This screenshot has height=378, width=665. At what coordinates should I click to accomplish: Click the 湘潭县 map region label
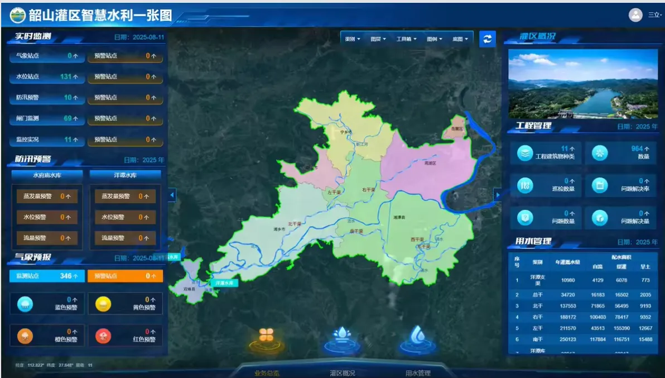tap(399, 217)
